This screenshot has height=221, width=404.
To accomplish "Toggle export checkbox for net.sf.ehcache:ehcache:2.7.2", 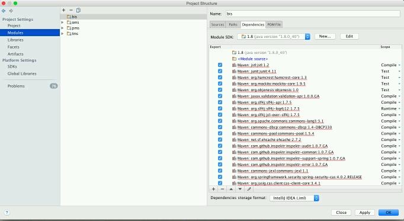I will tap(220, 140).
